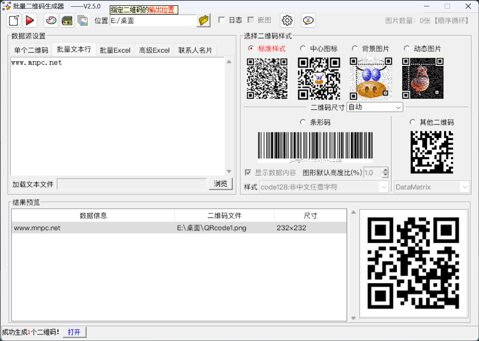The width and height of the screenshot is (479, 341).
Task: Click the 图片数量 status text
Action: click(427, 21)
